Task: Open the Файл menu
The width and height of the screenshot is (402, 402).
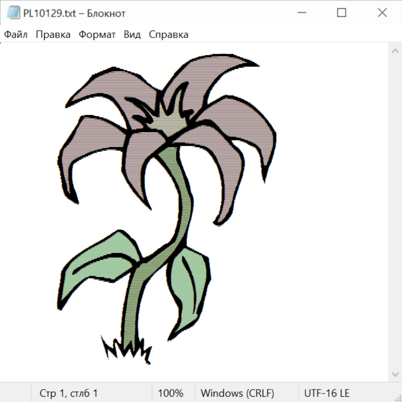Action: click(16, 34)
